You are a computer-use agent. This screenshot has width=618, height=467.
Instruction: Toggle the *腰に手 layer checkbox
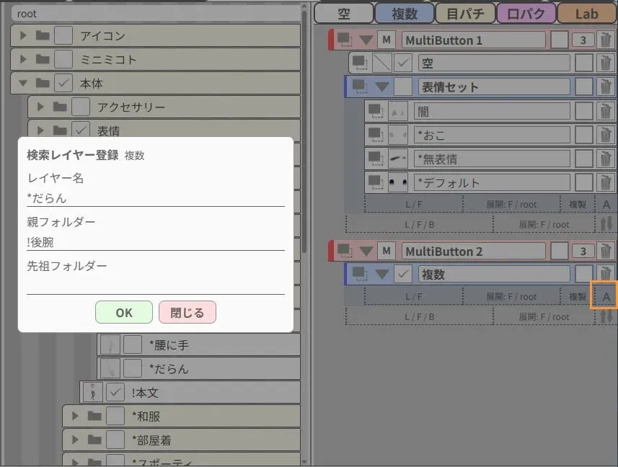[x=133, y=344]
